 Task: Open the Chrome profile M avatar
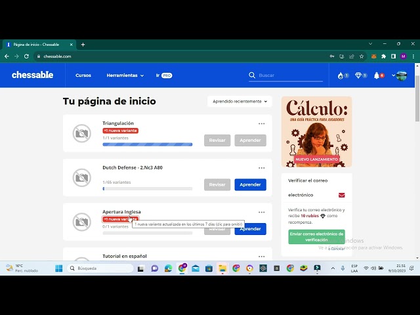pos(404,56)
